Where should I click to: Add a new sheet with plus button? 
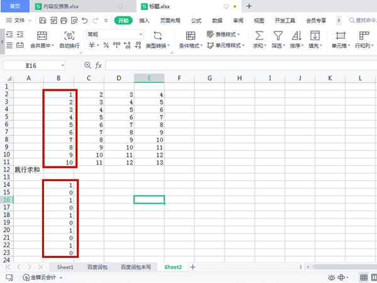tap(193, 267)
